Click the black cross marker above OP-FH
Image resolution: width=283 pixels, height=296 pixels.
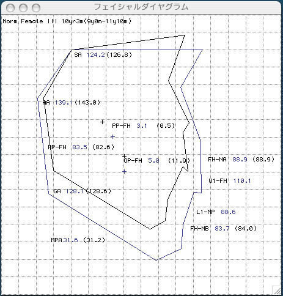(124, 156)
